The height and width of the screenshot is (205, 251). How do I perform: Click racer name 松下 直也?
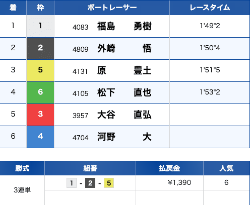[124, 92]
